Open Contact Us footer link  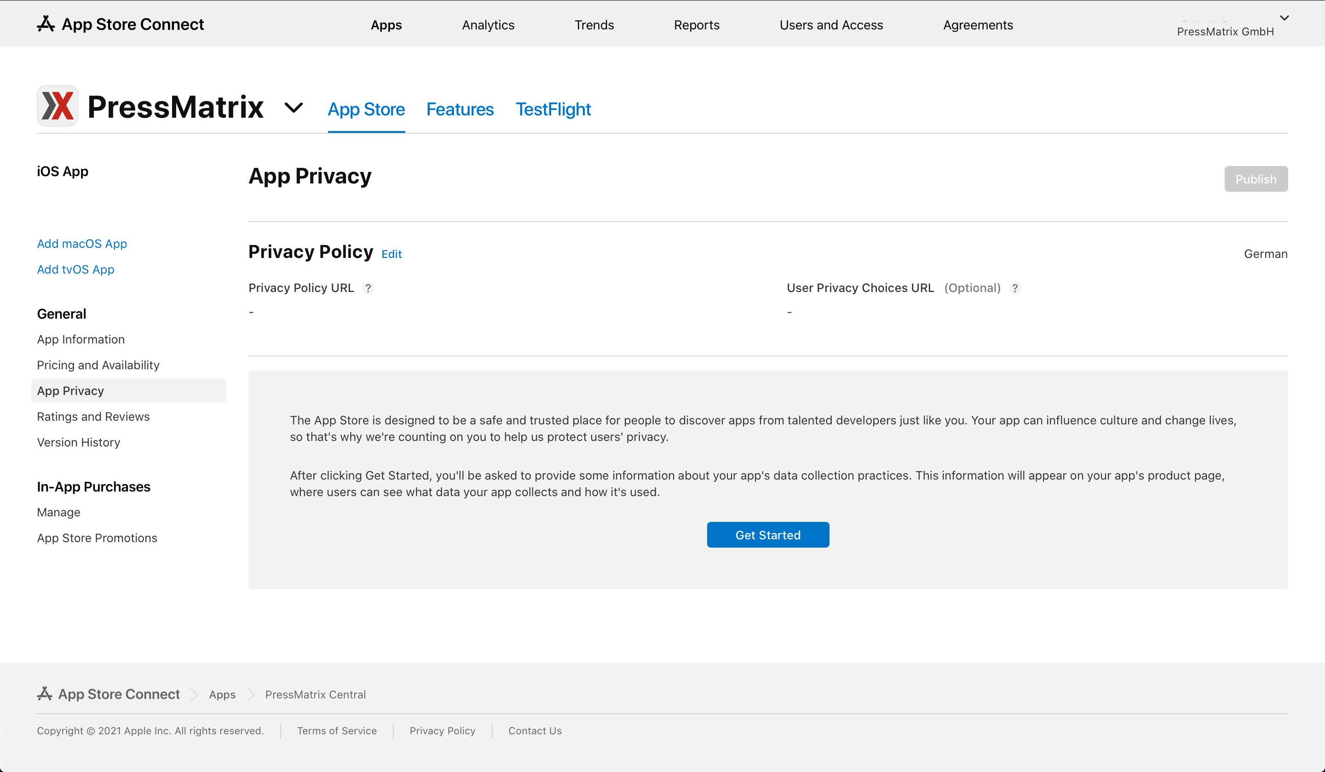click(535, 731)
